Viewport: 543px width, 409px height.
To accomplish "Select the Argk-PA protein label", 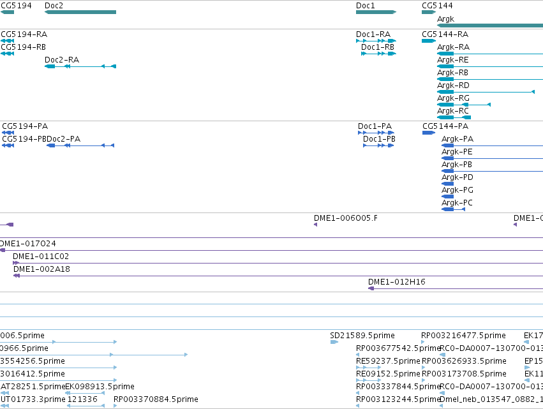I will point(457,139).
